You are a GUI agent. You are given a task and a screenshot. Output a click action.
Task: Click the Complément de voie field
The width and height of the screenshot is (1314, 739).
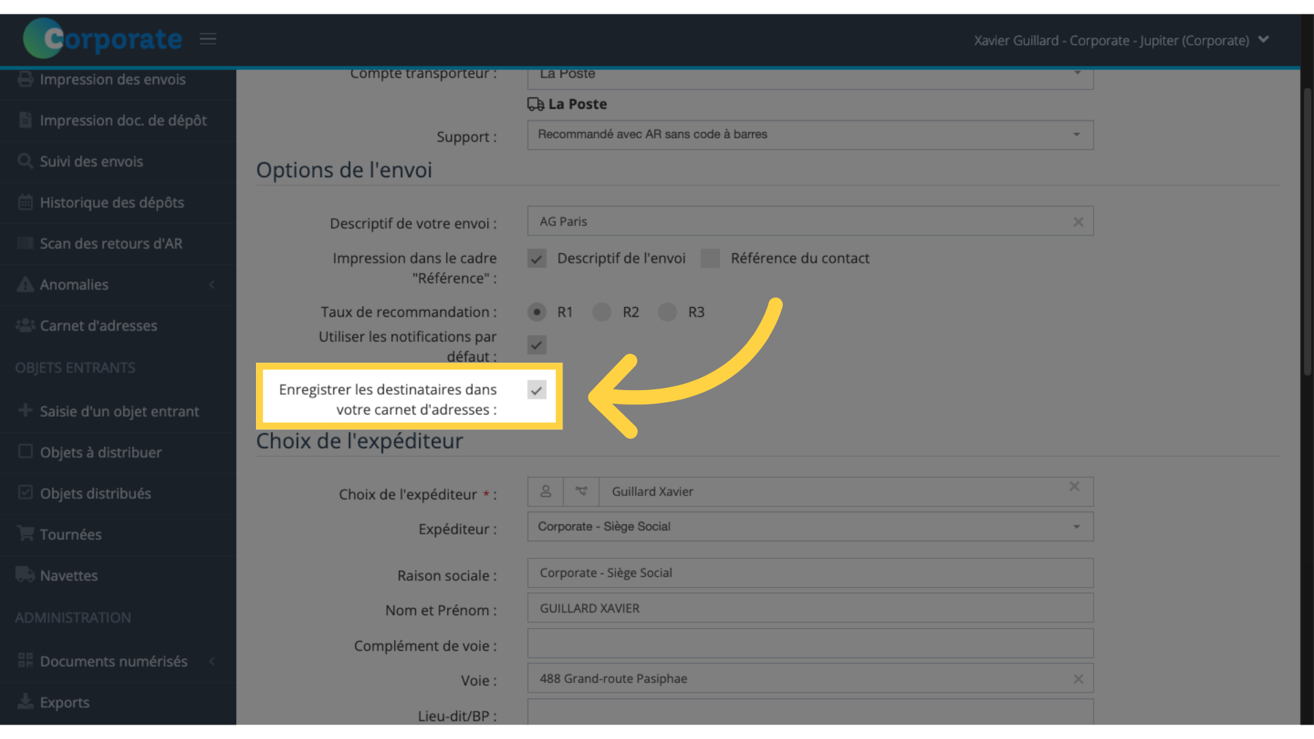(810, 643)
